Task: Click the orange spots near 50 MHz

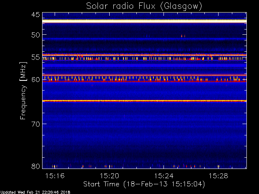Action: 183,36
